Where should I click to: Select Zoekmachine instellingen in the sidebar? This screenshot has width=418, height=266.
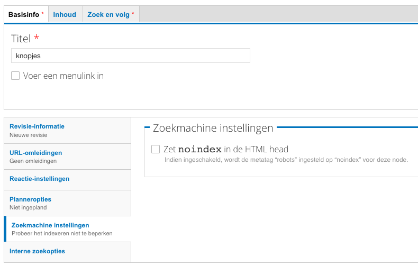point(50,225)
